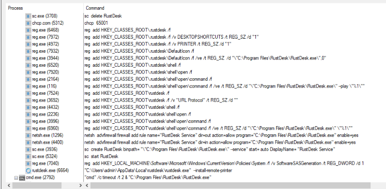Image resolution: width=386 pixels, height=189 pixels.
Task: Sort by the Process column header
Action: coord(15,8)
